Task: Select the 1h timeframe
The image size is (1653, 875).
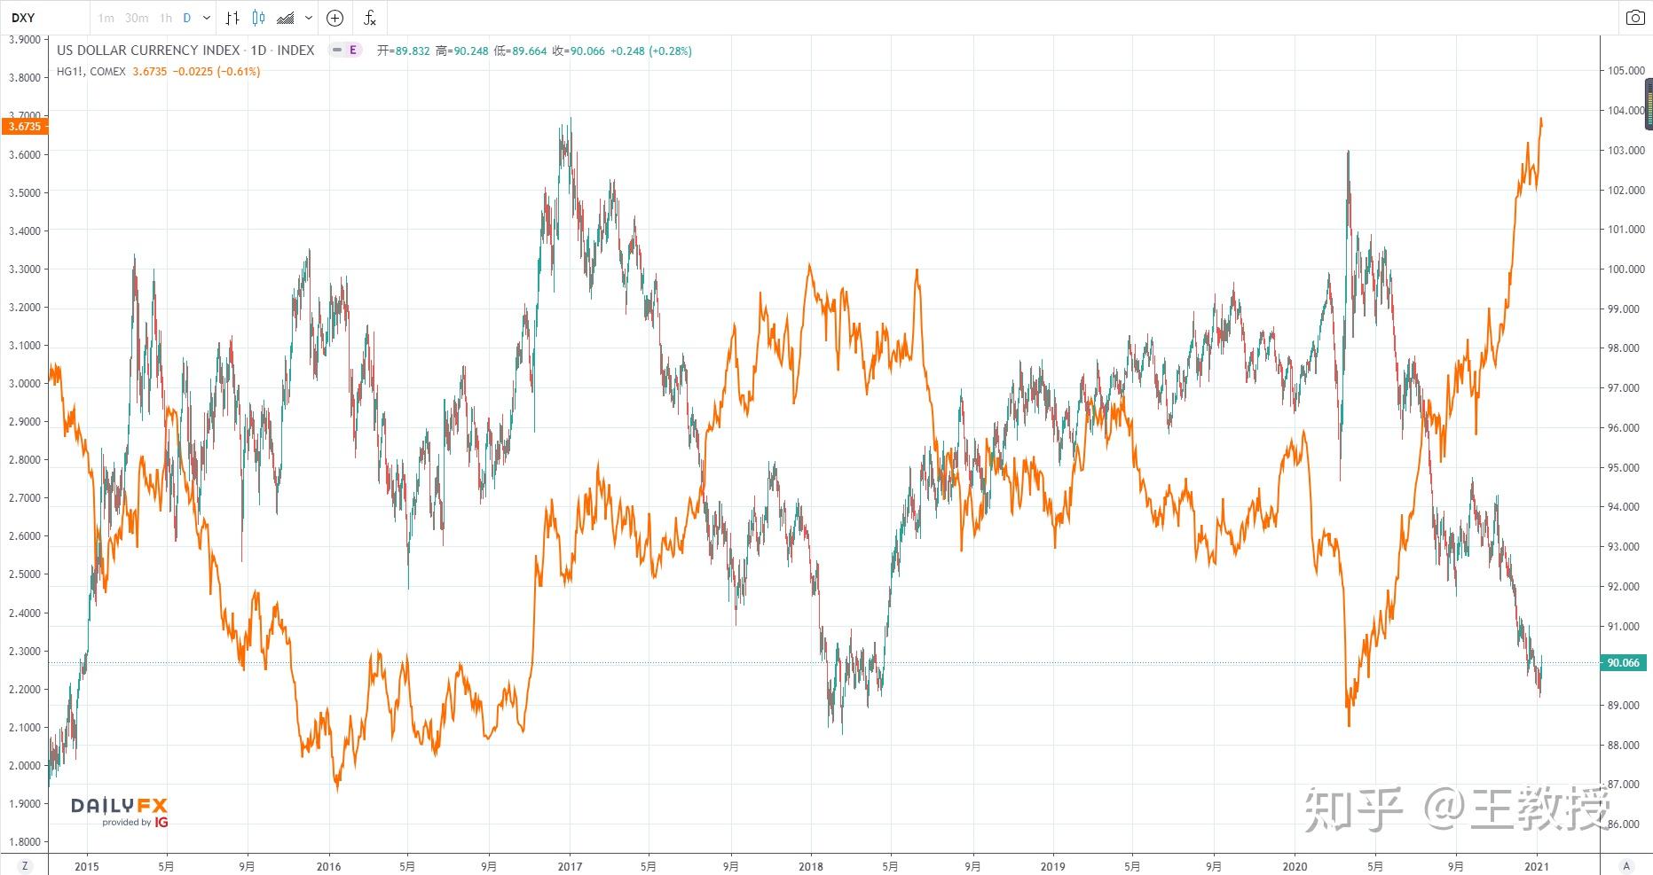Action: 166,18
